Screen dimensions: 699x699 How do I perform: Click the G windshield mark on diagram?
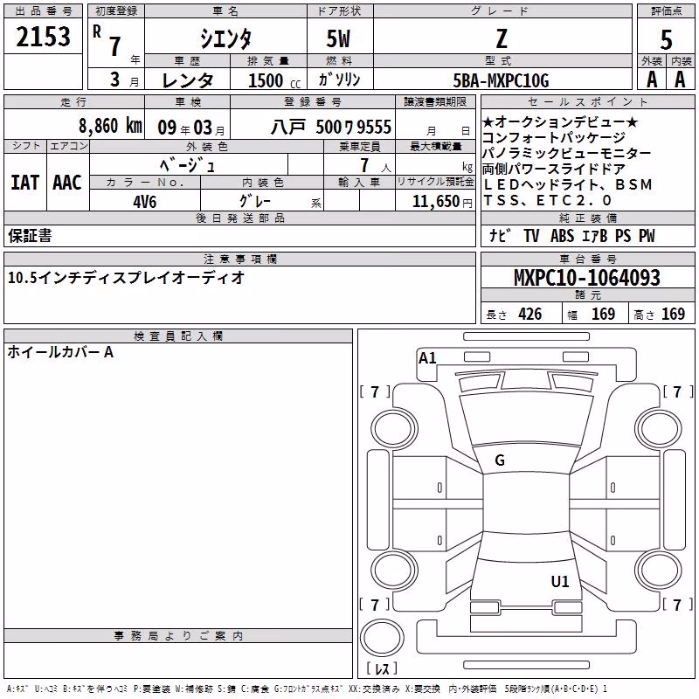(500, 460)
